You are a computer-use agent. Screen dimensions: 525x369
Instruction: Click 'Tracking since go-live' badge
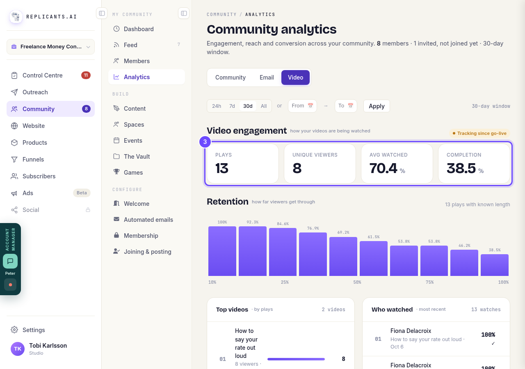click(x=479, y=133)
